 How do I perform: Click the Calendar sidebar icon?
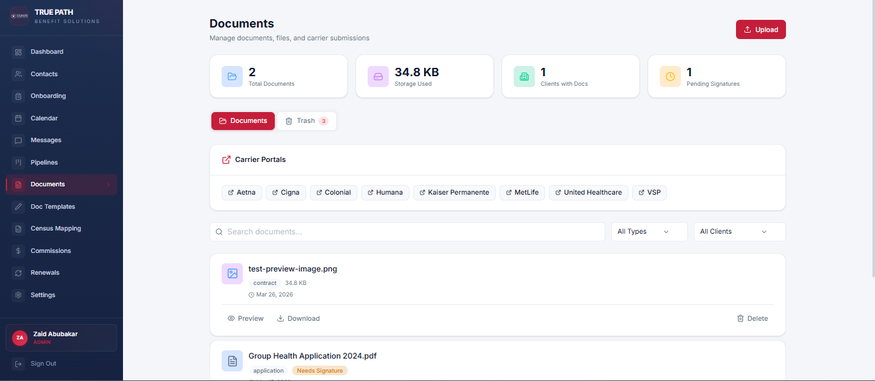(19, 118)
